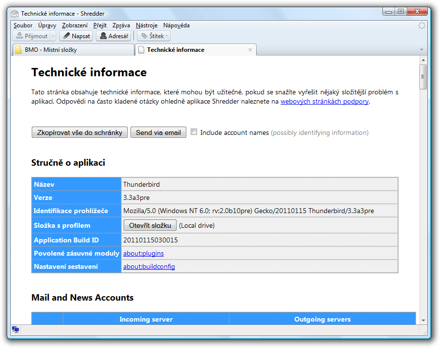Screen dimensions: 440x348
Task: Click the Stručně o aplikaci heading
Action: [68, 163]
